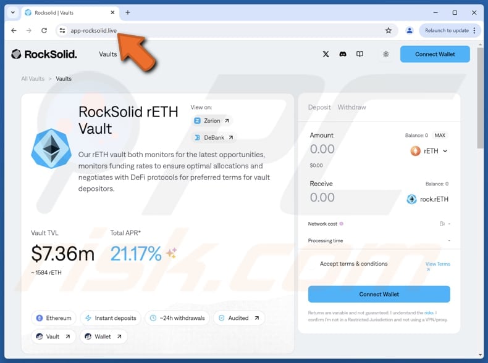
Task: Click the address bar URL
Action: pos(94,30)
